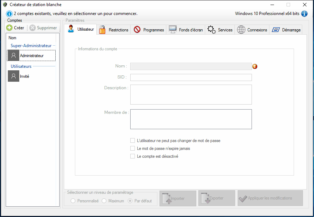The height and width of the screenshot is (217, 314).
Task: Click the monitor icon for Fonds d'écran
Action: tap(173, 30)
